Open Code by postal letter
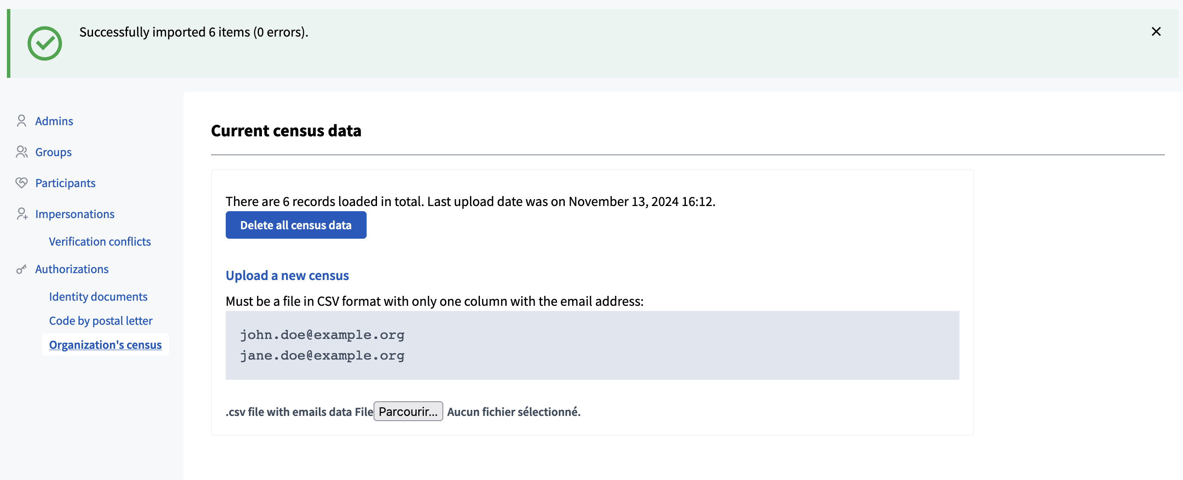 (100, 320)
